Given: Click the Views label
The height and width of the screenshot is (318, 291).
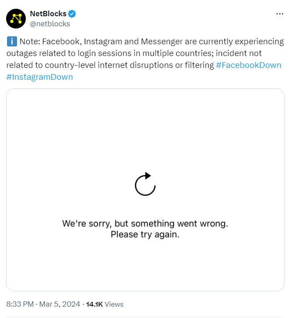Looking at the screenshot, I should point(114,304).
